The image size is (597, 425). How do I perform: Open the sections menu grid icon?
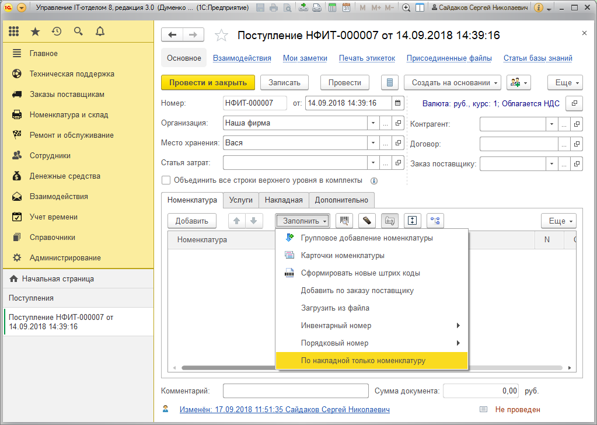[x=13, y=32]
